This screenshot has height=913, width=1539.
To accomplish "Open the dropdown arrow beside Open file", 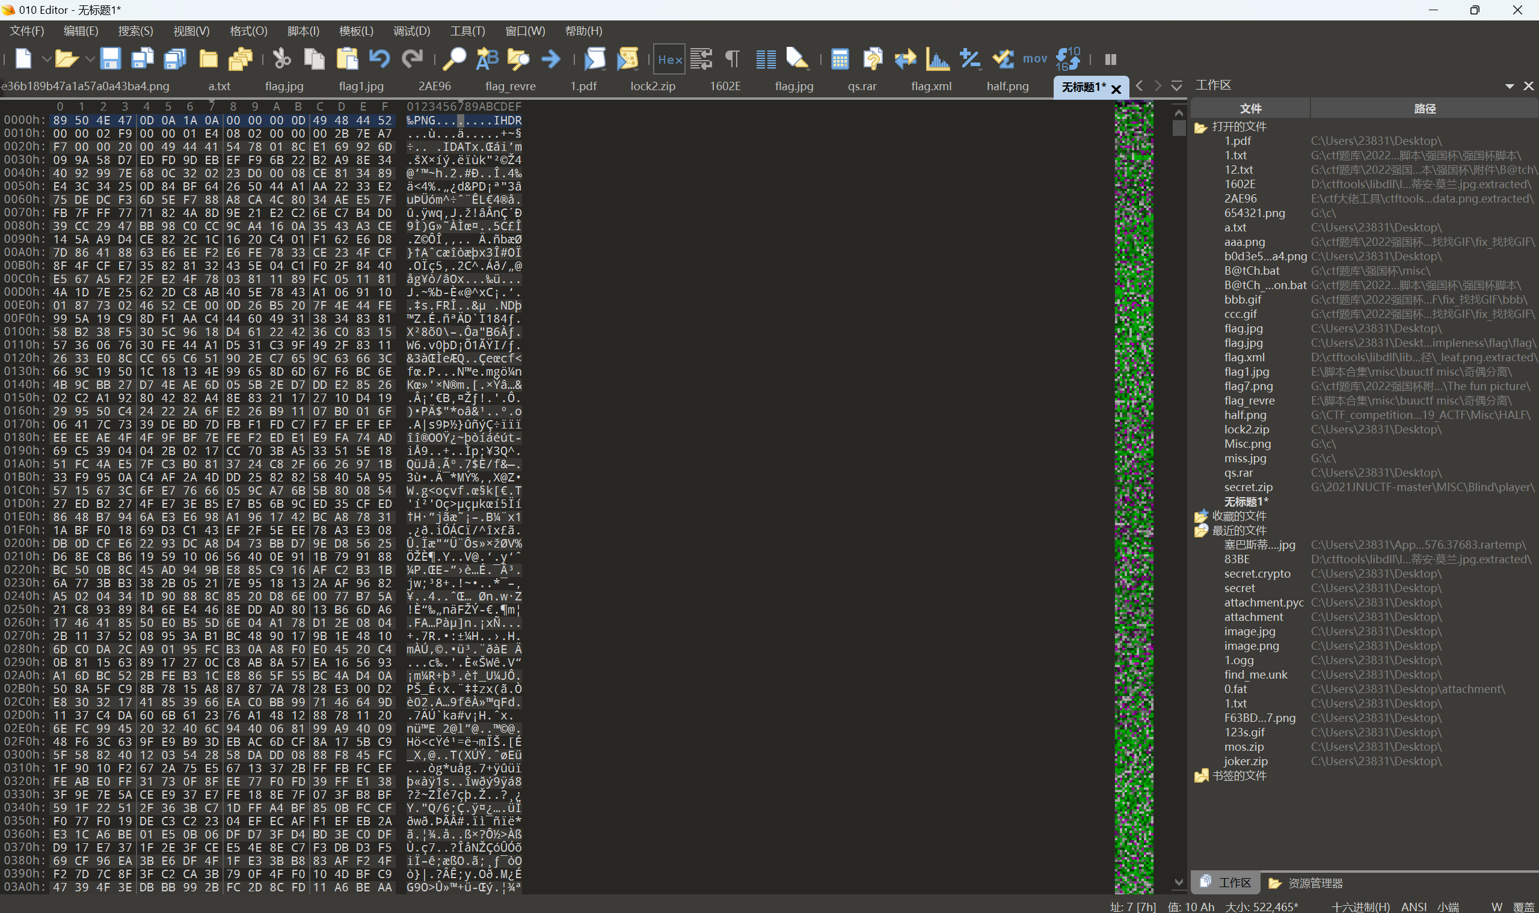I will point(89,60).
